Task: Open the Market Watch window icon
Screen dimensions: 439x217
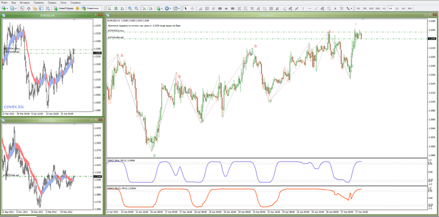Action: [22, 8]
